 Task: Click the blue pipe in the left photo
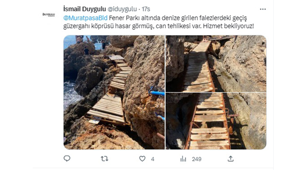[156, 93]
